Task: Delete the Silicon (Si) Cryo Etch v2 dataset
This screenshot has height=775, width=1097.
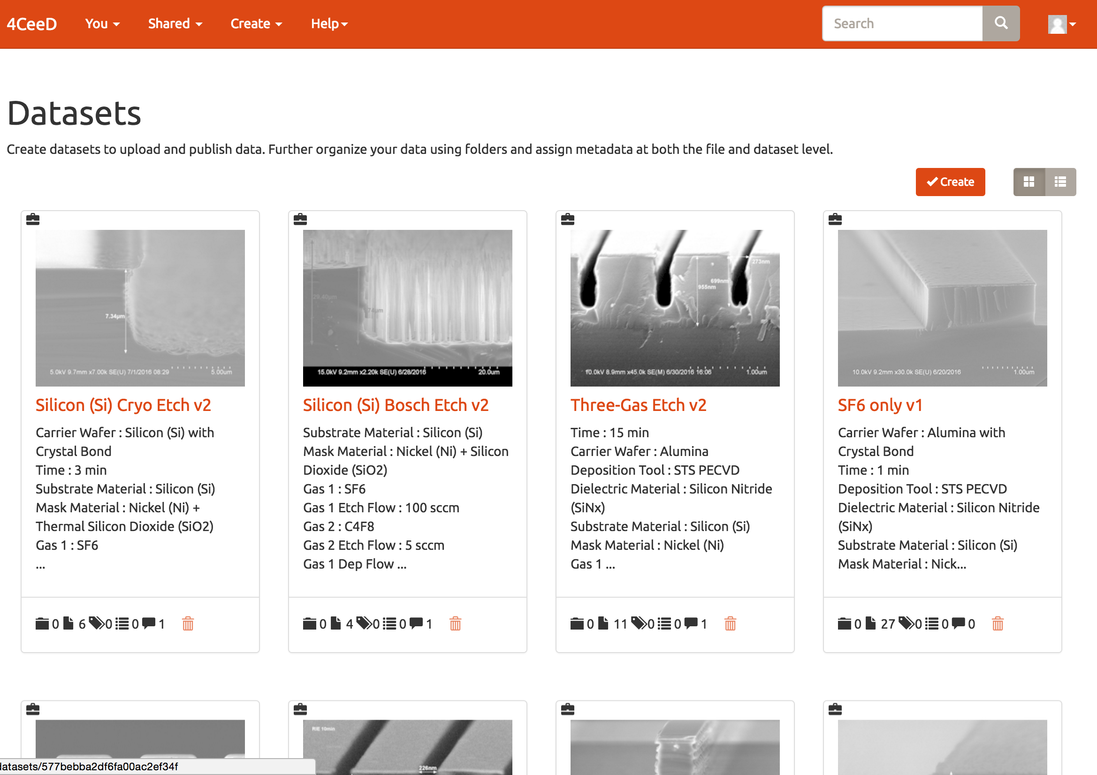Action: [x=188, y=623]
